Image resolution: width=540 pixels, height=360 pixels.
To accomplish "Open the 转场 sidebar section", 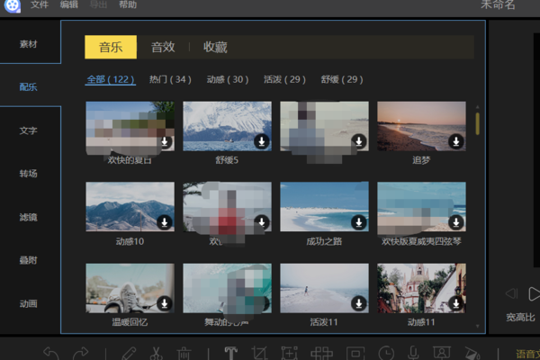I will point(29,174).
